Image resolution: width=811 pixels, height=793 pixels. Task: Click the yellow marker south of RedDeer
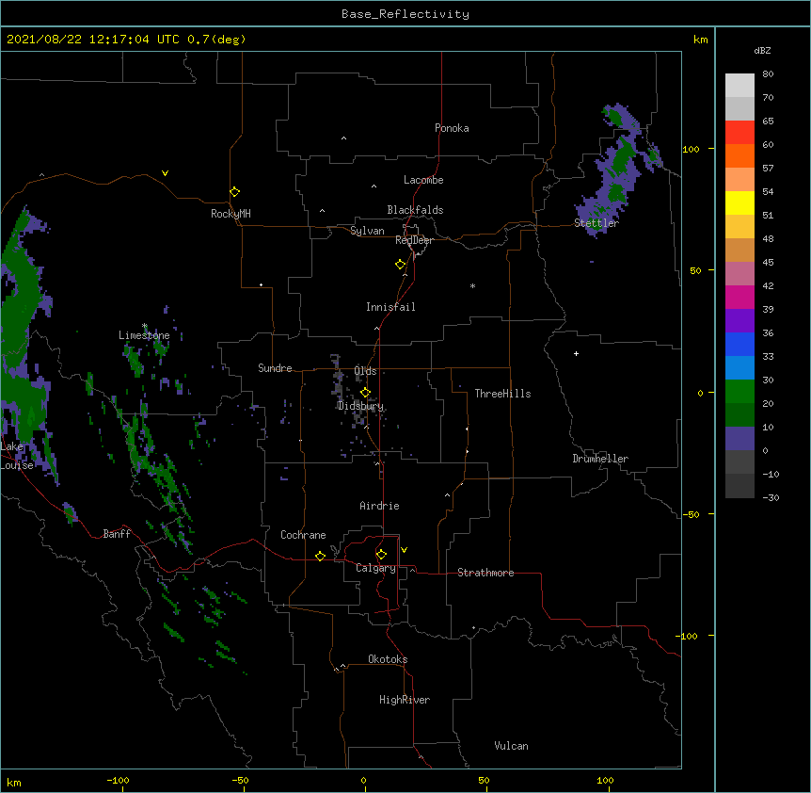tap(400, 265)
